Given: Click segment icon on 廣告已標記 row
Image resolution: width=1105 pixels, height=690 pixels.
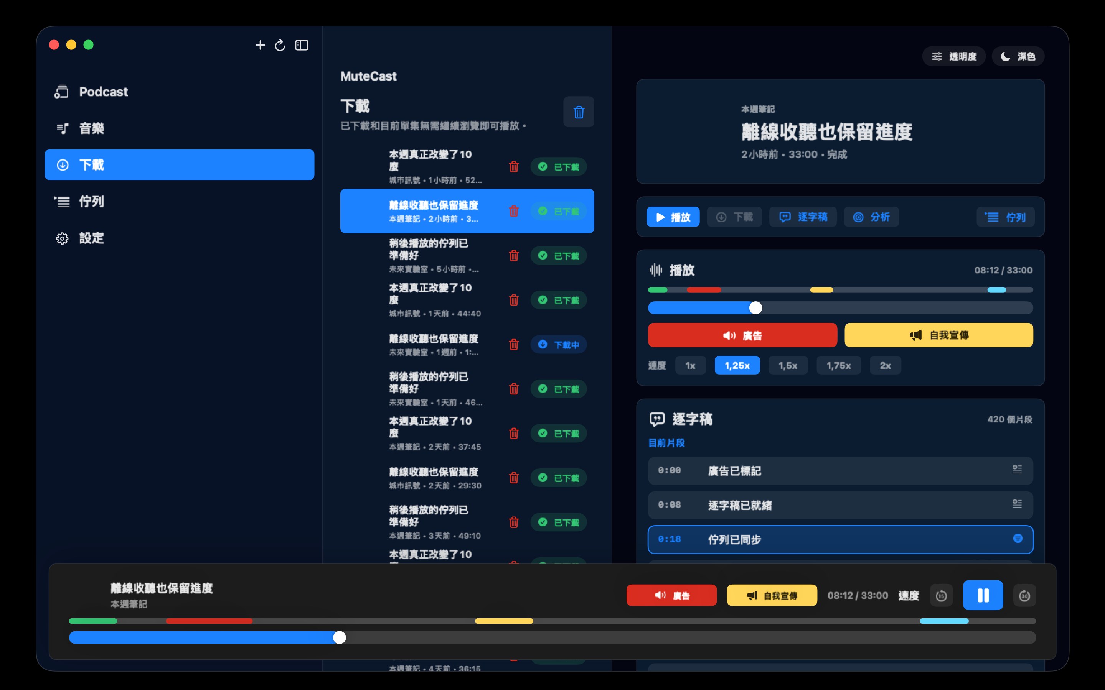Looking at the screenshot, I should (x=1017, y=470).
